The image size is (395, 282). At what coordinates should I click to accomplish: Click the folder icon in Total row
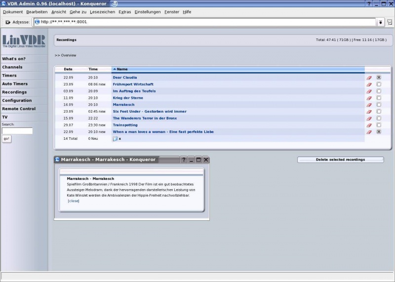[115, 139]
